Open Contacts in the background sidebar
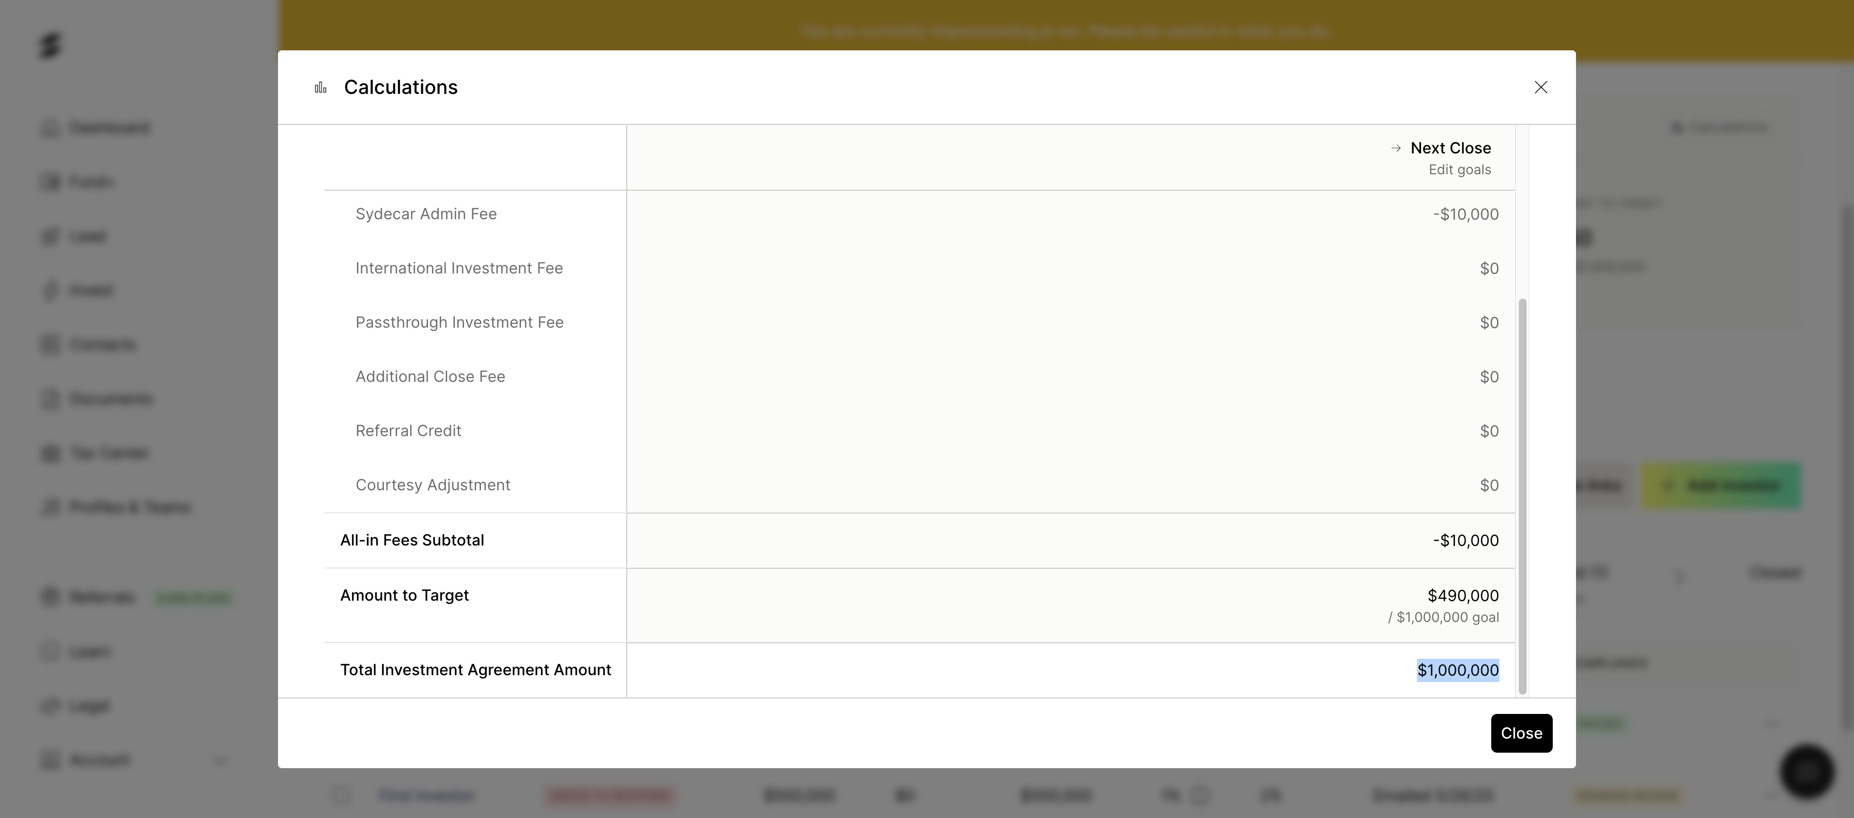The height and width of the screenshot is (818, 1854). (x=89, y=345)
